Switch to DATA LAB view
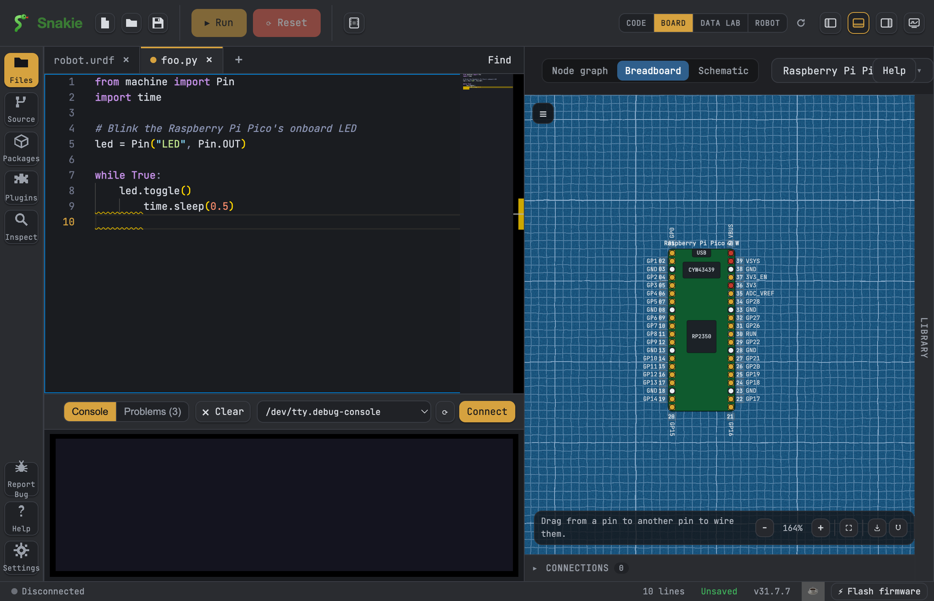934x601 pixels. (x=720, y=23)
